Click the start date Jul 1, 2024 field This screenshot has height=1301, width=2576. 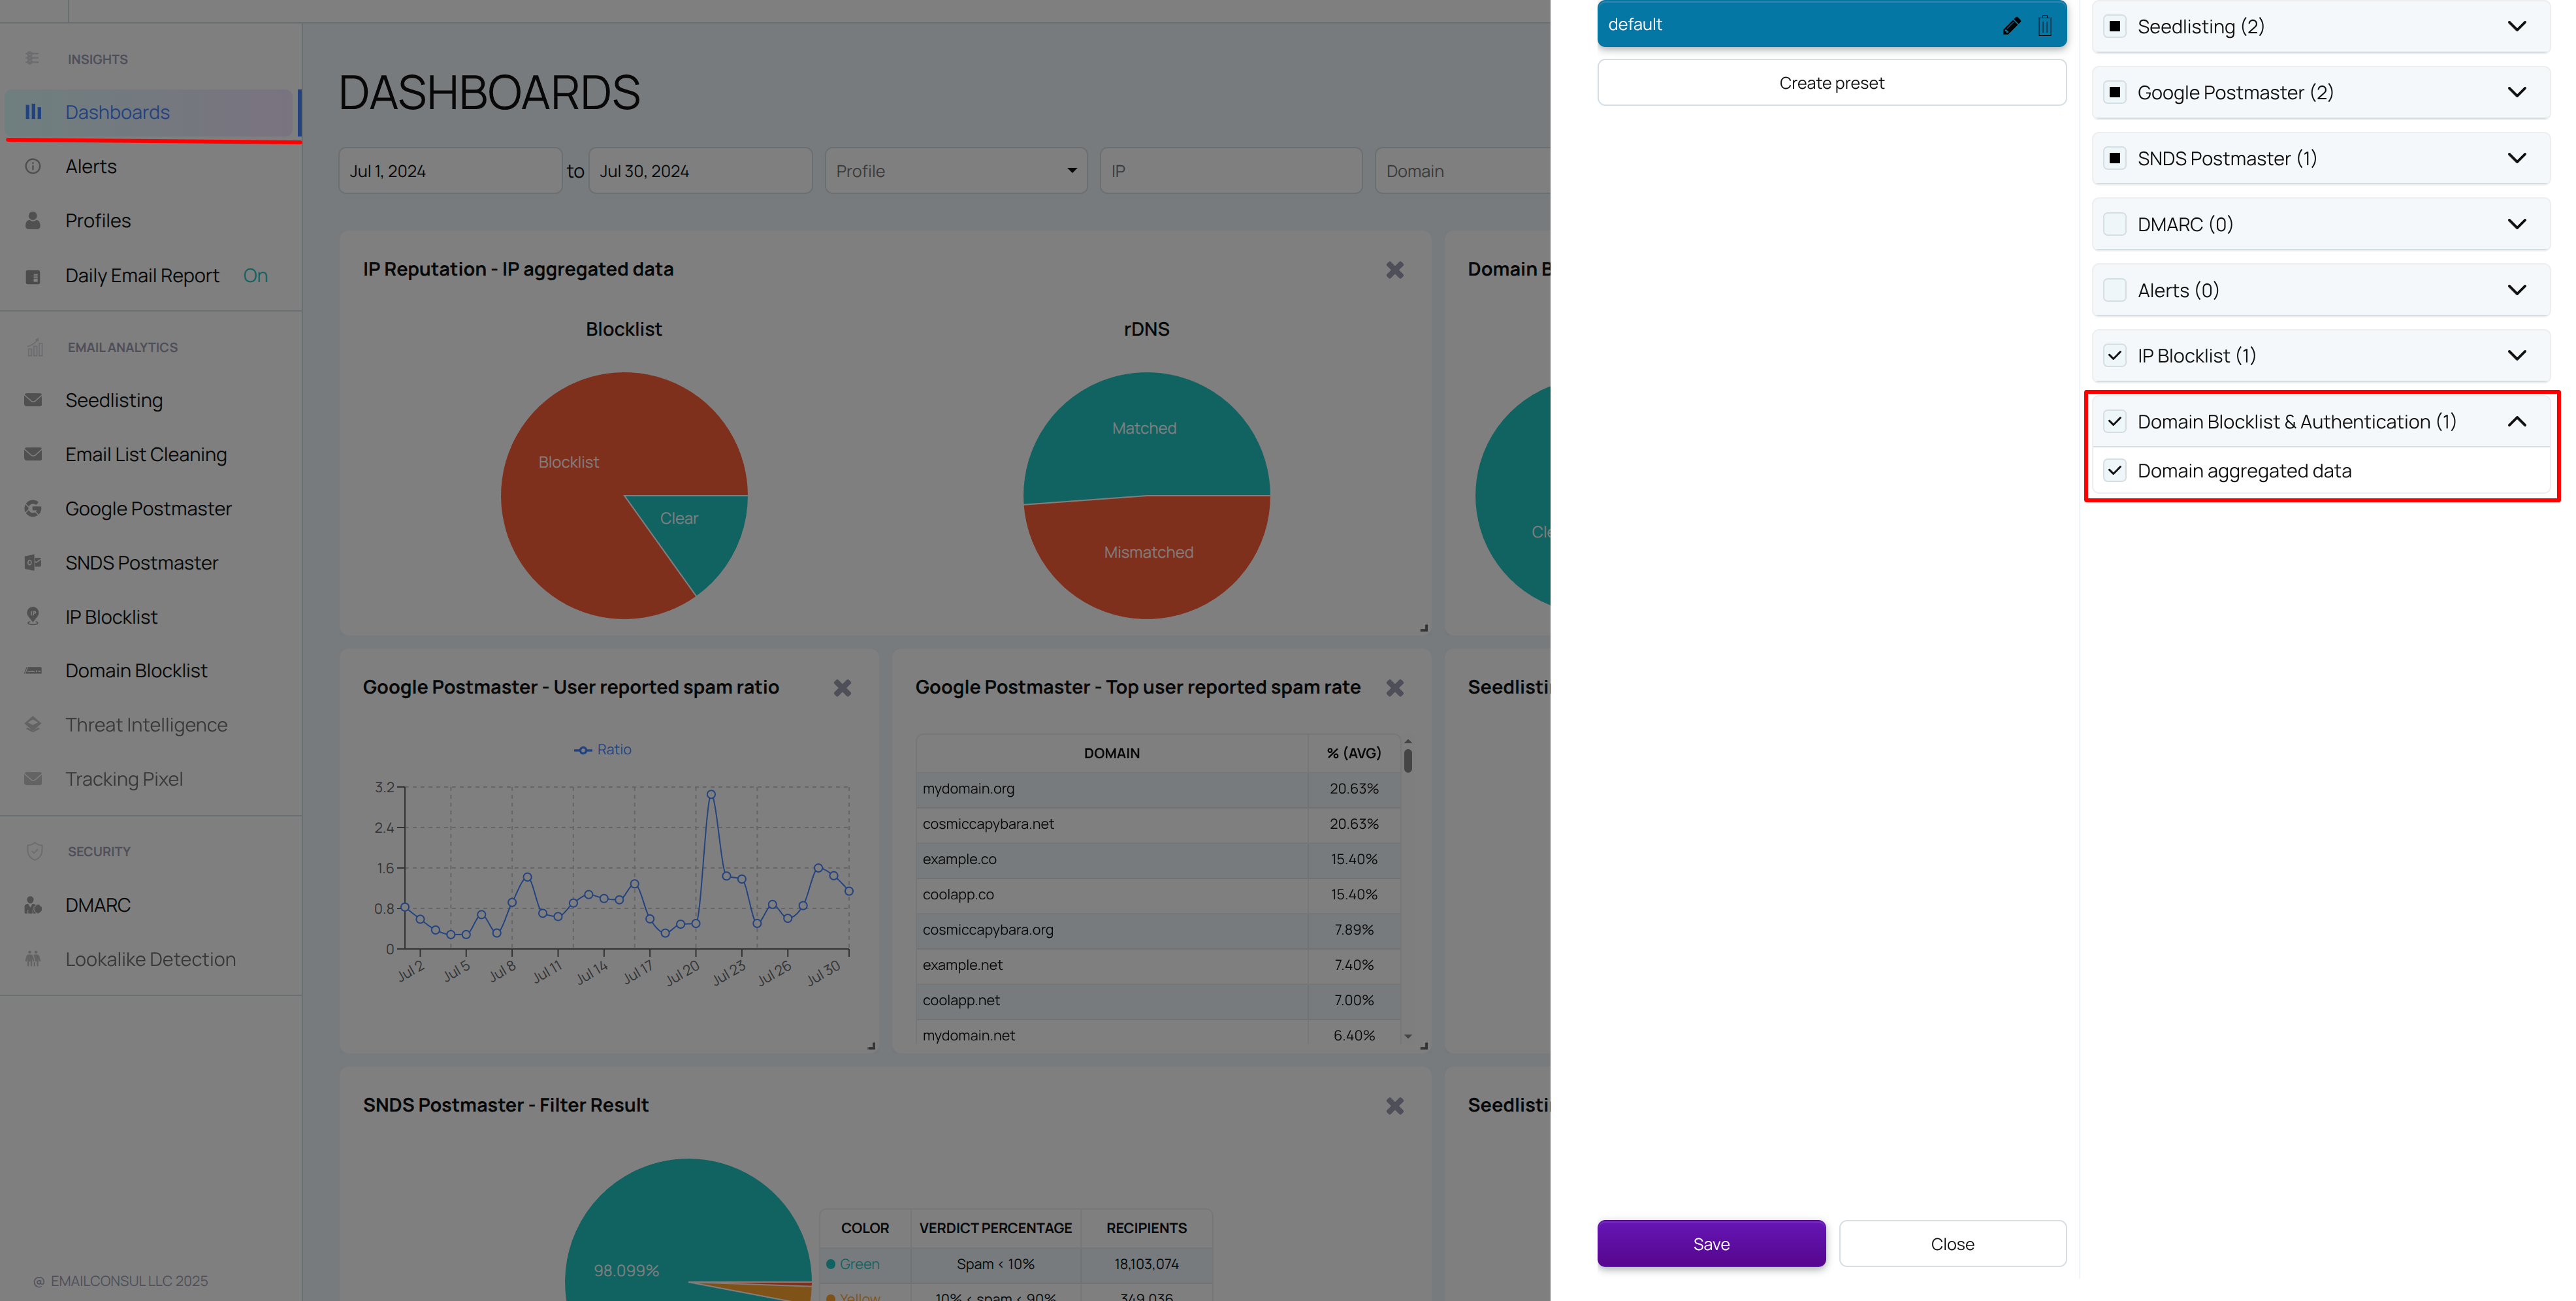click(x=450, y=171)
